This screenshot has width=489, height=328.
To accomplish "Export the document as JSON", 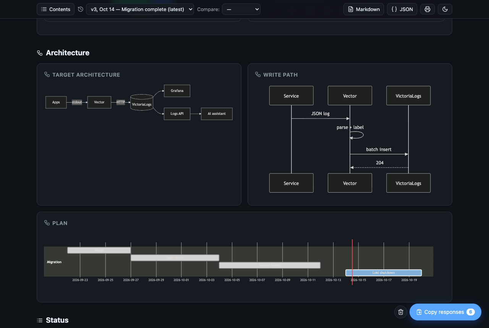I will tap(402, 9).
